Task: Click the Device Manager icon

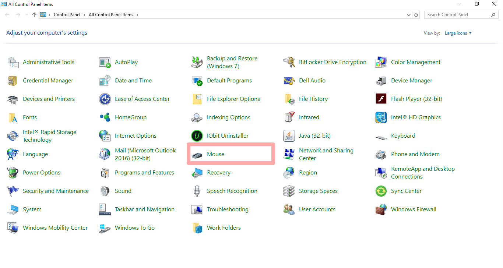Action: (381, 81)
